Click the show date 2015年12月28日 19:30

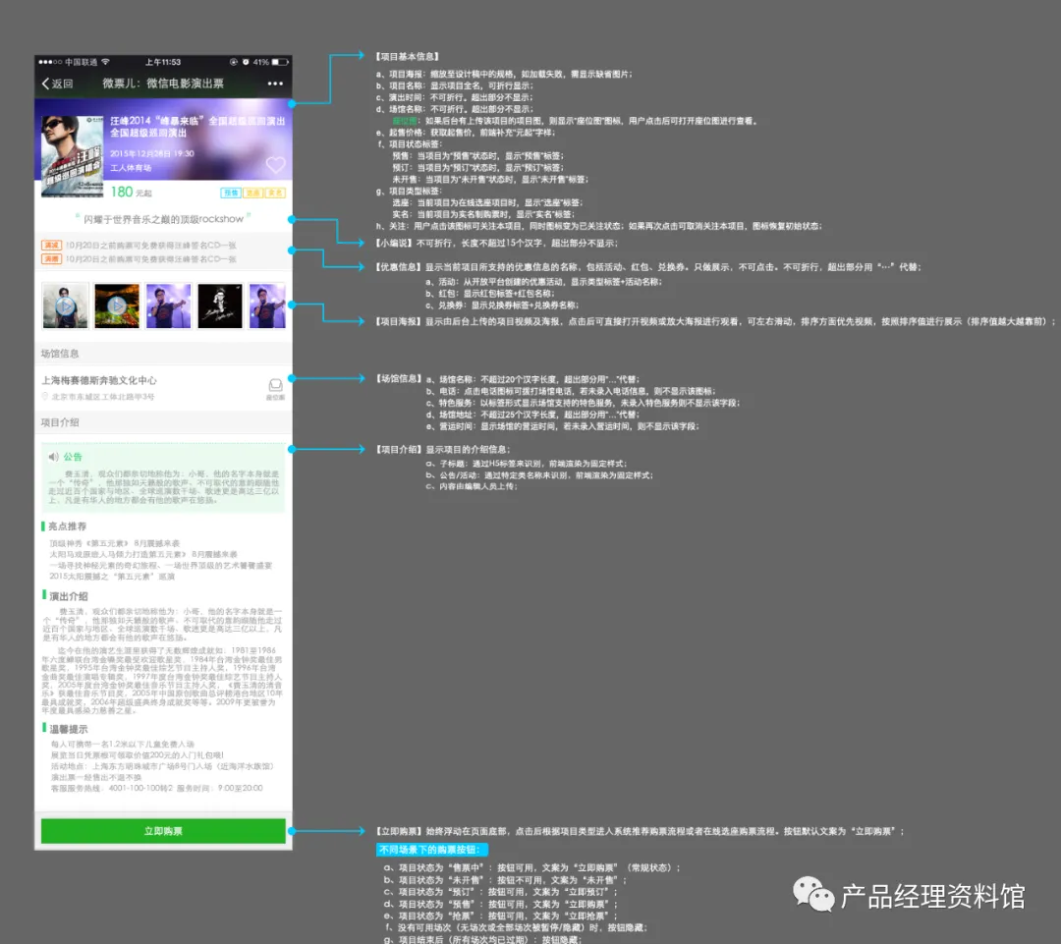tap(152, 153)
